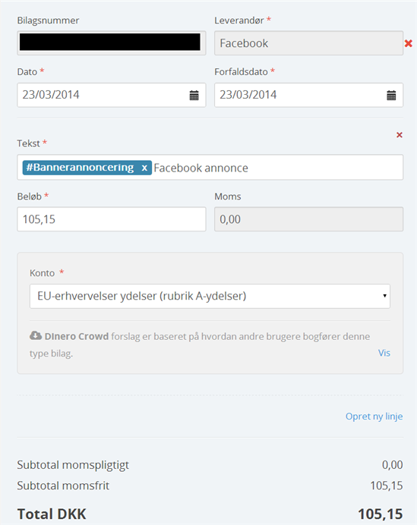
Task: Click the Vis link
Action: pos(384,353)
